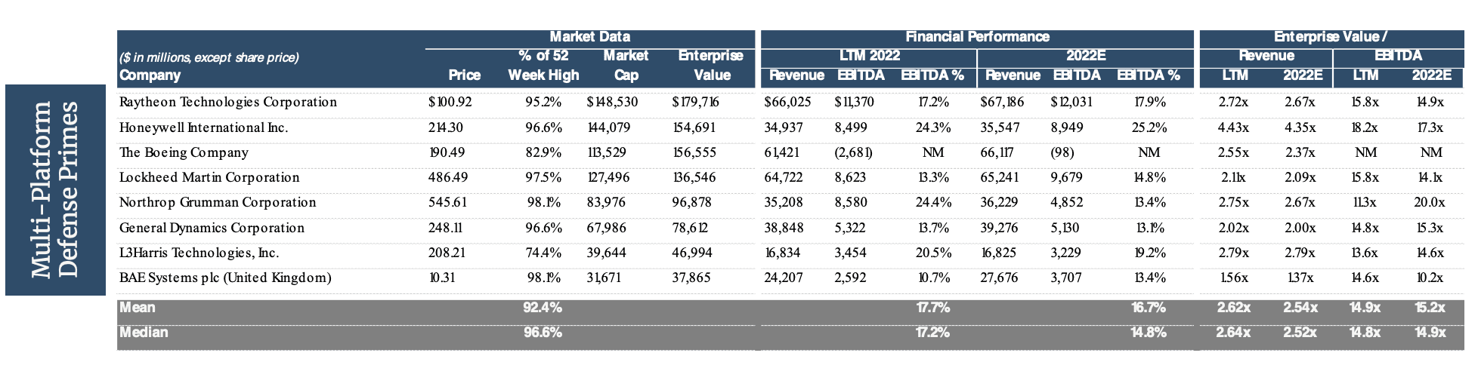The height and width of the screenshot is (365, 1478).
Task: Select BAE Systems 2022E revenue 27,676
Action: coord(999,278)
